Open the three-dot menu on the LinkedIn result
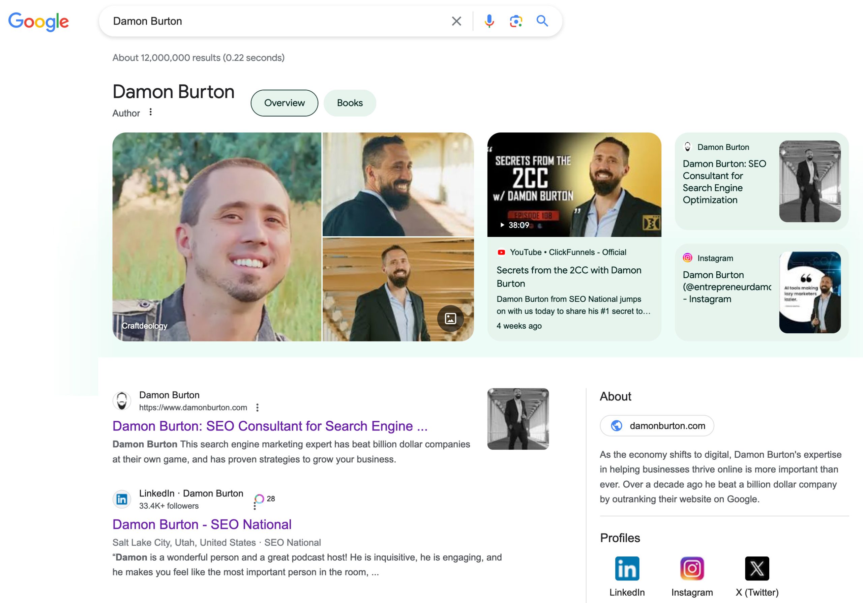Viewport: 863px width, 603px height. (x=255, y=507)
